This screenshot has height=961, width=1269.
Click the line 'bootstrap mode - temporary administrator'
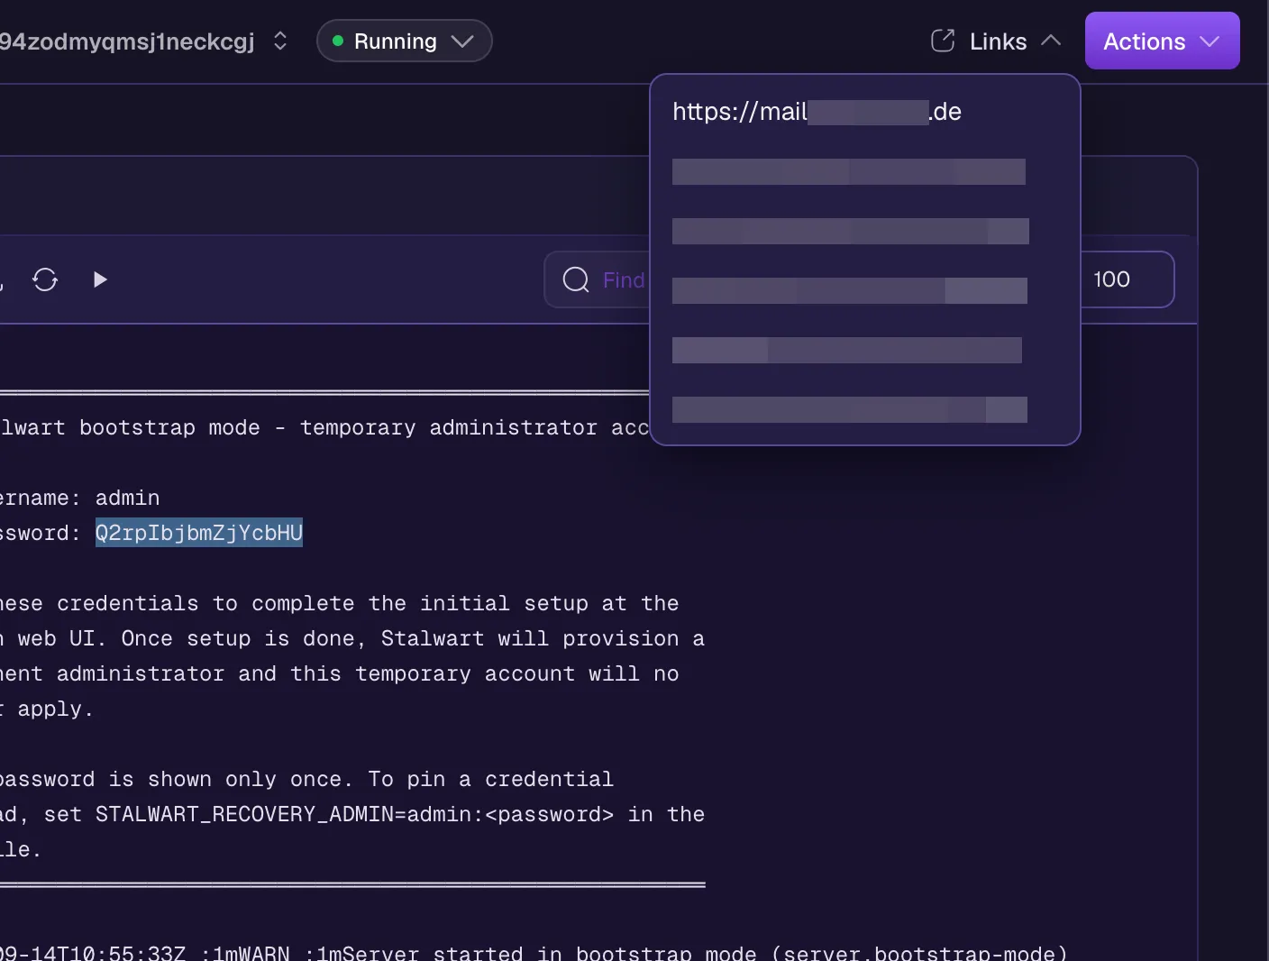[x=338, y=427]
